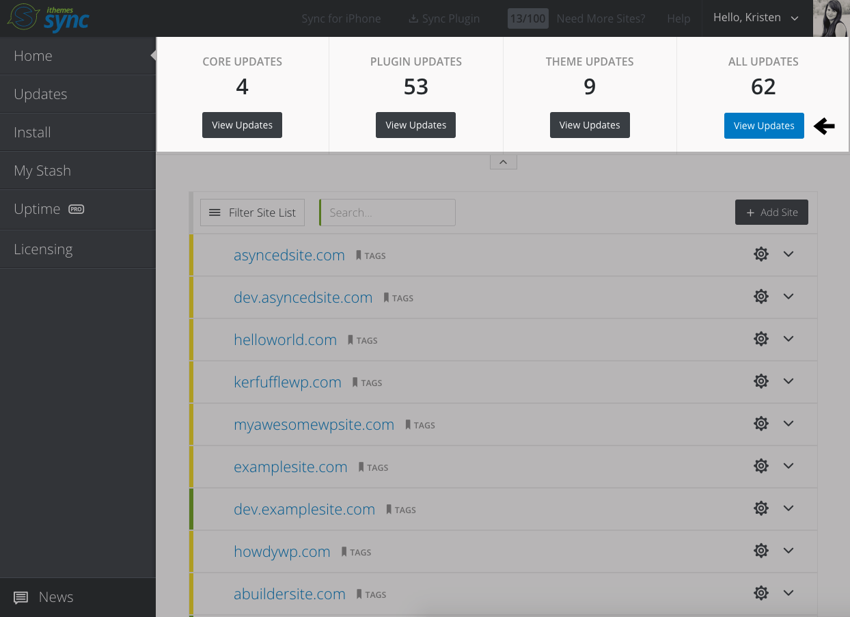This screenshot has height=617, width=850.
Task: Open the Help link
Action: click(678, 18)
